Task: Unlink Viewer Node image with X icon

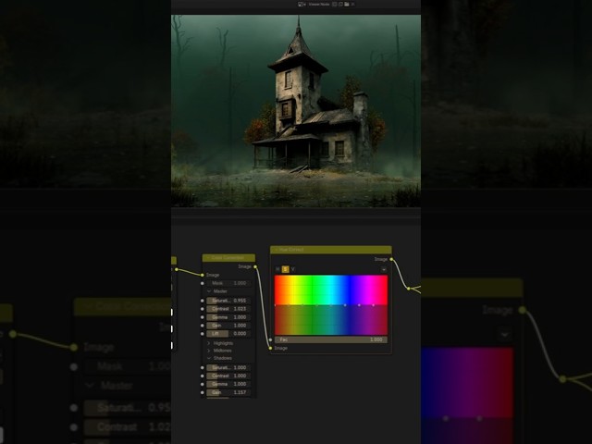Action: click(353, 4)
